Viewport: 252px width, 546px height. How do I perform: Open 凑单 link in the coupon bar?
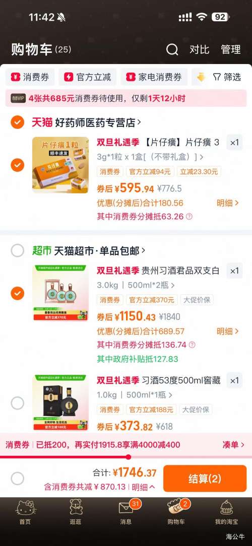[233, 445]
